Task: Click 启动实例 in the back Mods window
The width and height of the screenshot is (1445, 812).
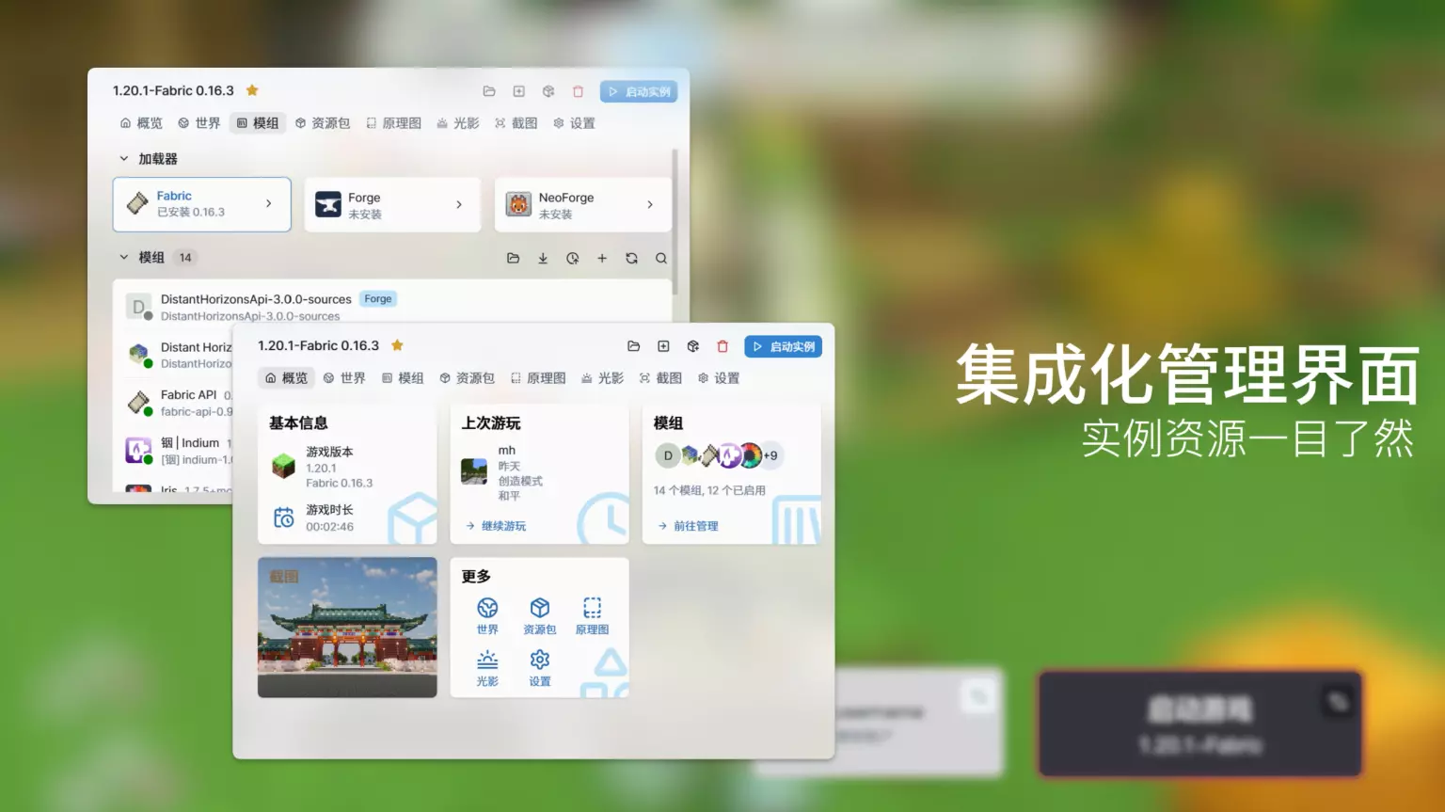Action: pos(639,91)
